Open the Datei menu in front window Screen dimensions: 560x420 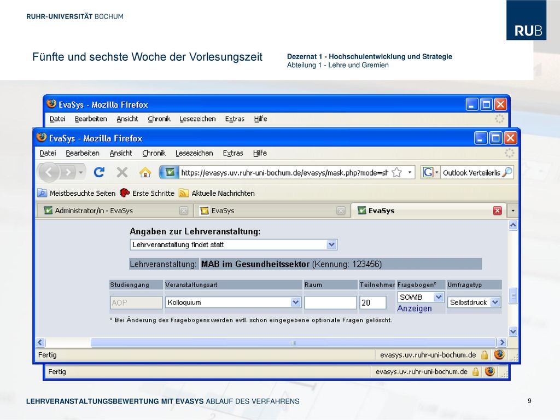point(48,153)
